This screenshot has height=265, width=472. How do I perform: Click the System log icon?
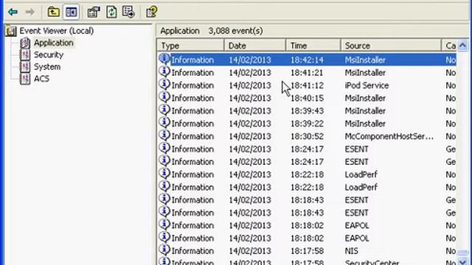click(x=25, y=67)
